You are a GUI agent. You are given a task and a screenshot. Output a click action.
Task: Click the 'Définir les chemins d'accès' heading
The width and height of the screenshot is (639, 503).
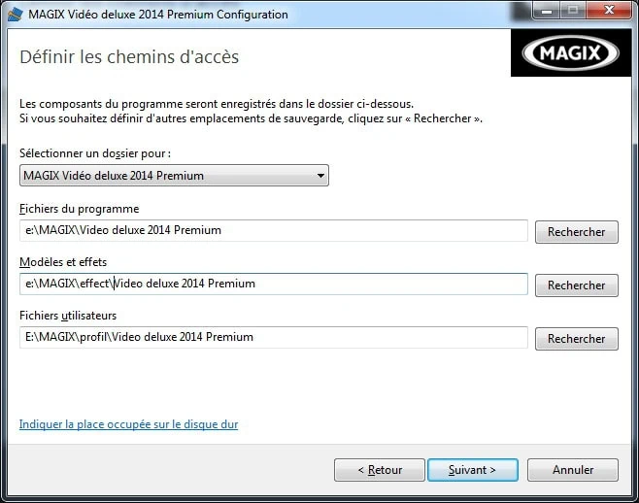click(x=129, y=57)
